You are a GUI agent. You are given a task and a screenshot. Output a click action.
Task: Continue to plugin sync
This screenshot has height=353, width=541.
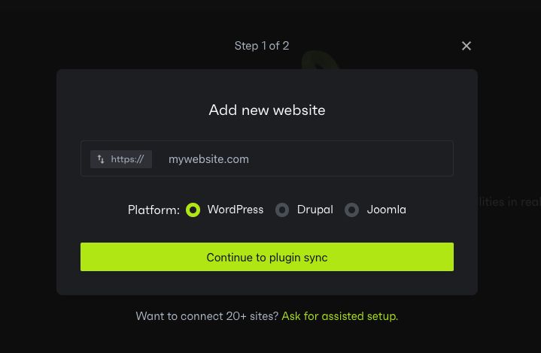(x=267, y=257)
